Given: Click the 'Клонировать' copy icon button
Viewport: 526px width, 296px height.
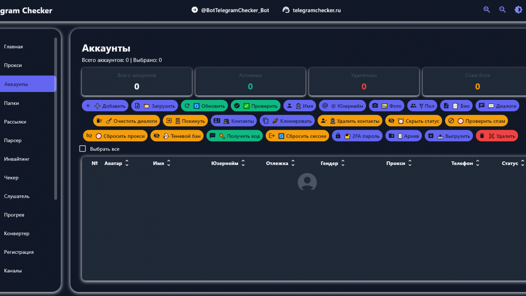Looking at the screenshot, I should [x=287, y=121].
